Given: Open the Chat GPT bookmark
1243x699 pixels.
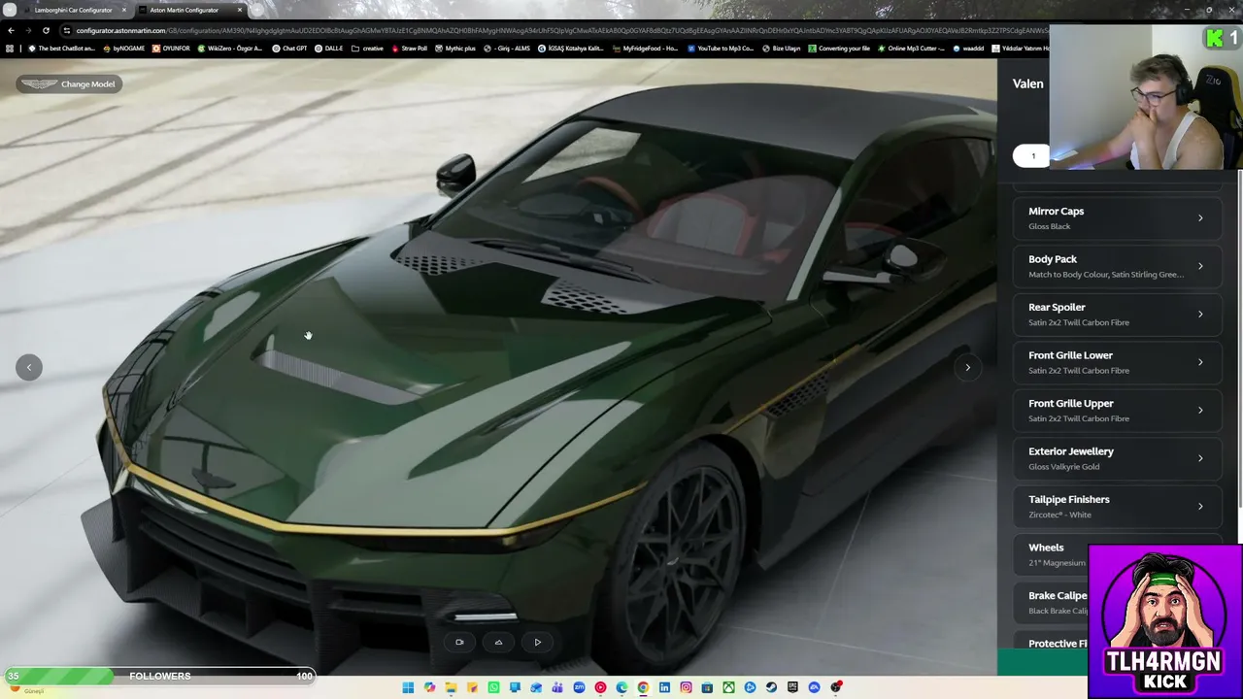Looking at the screenshot, I should point(289,49).
